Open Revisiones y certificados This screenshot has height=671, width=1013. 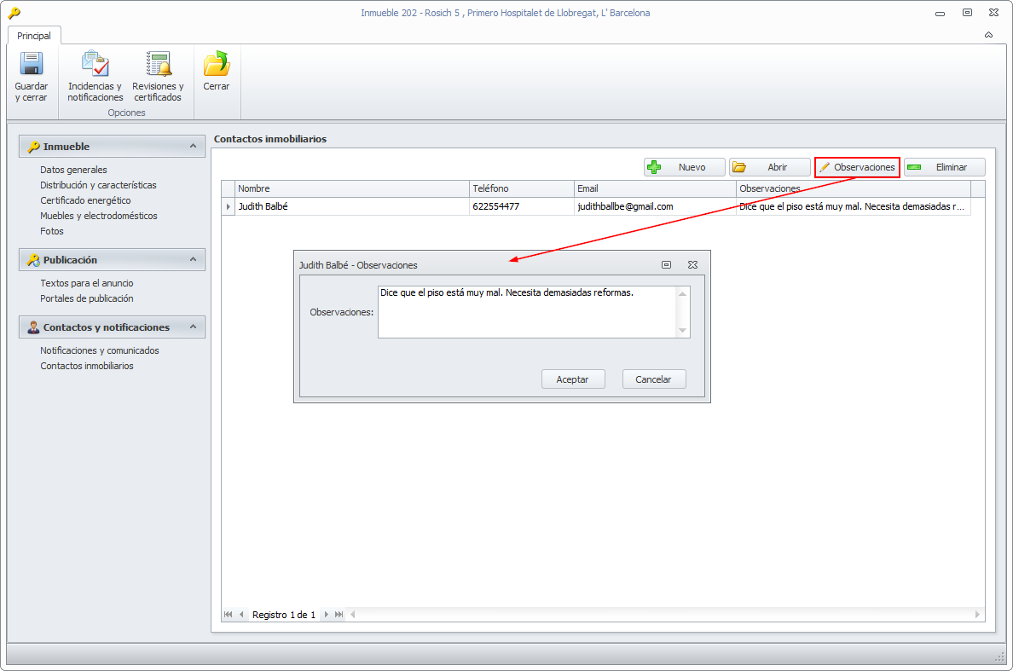[158, 77]
